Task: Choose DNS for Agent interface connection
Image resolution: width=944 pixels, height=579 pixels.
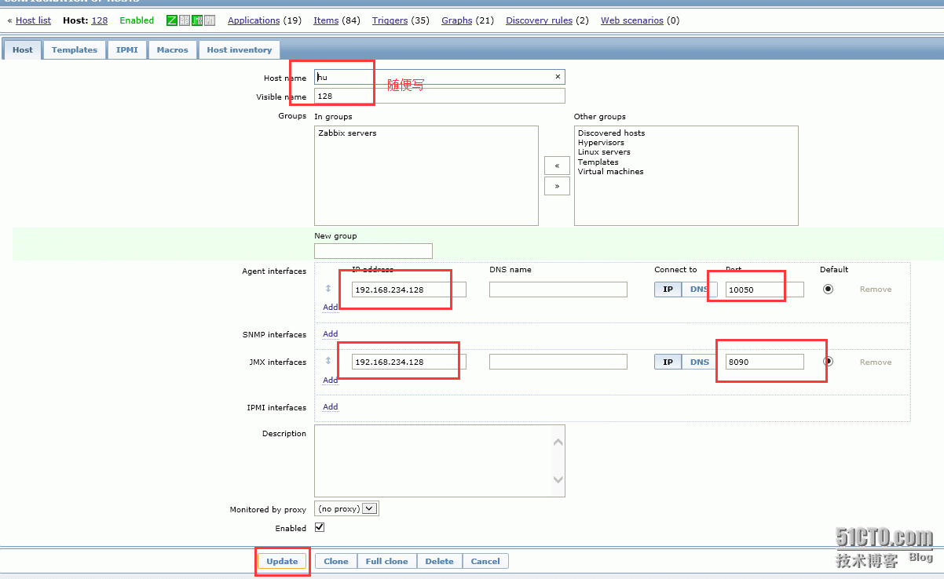Action: pyautogui.click(x=699, y=289)
